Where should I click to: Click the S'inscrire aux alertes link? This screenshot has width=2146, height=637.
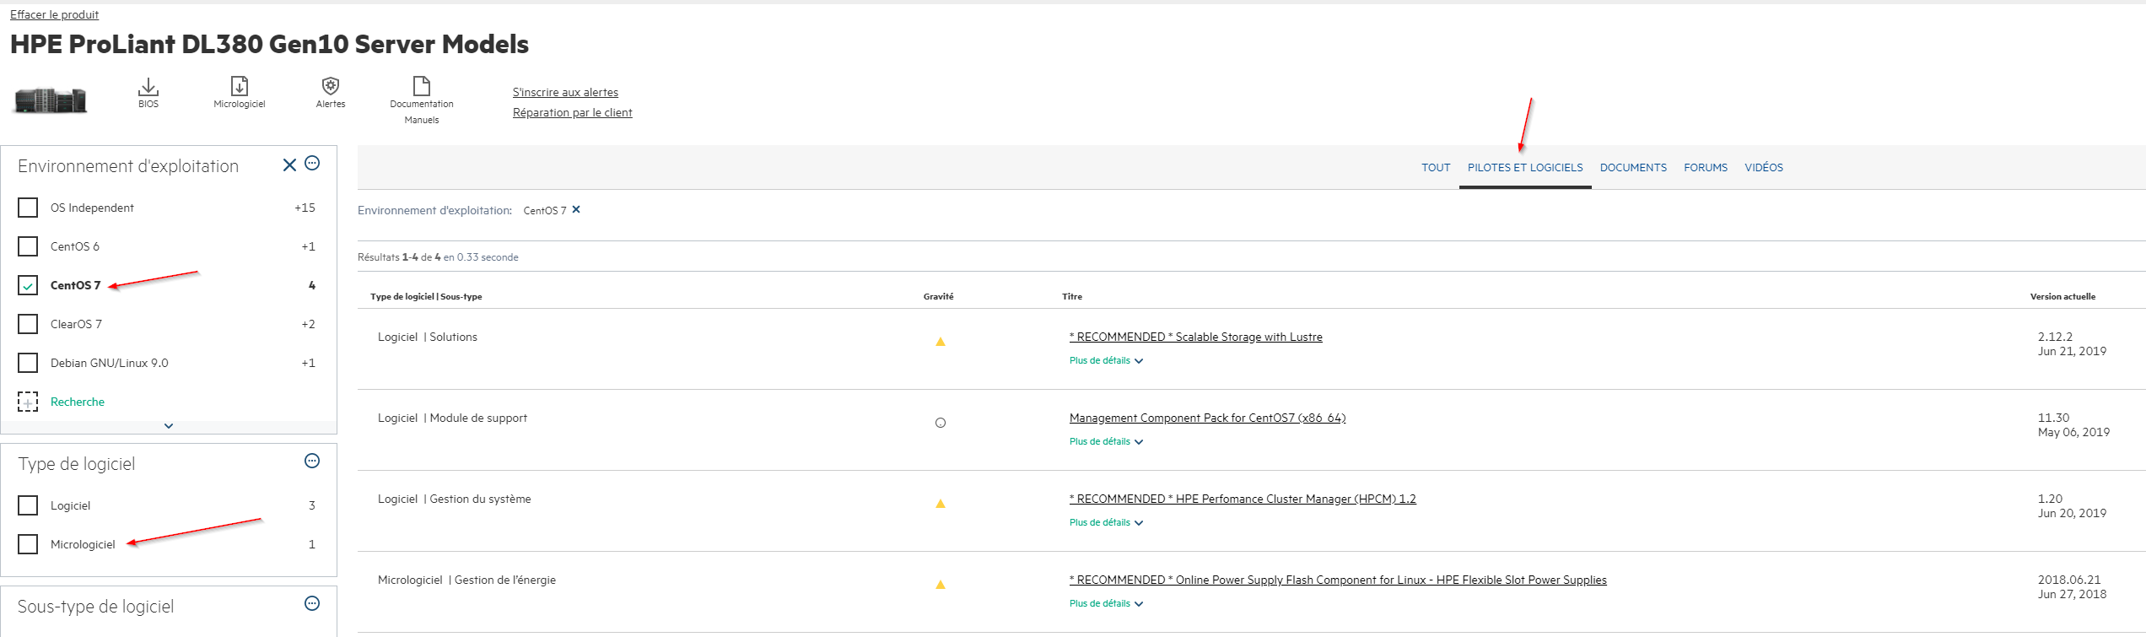[x=565, y=92]
